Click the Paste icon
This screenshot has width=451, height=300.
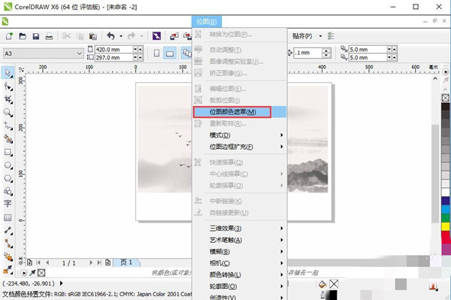[92, 36]
